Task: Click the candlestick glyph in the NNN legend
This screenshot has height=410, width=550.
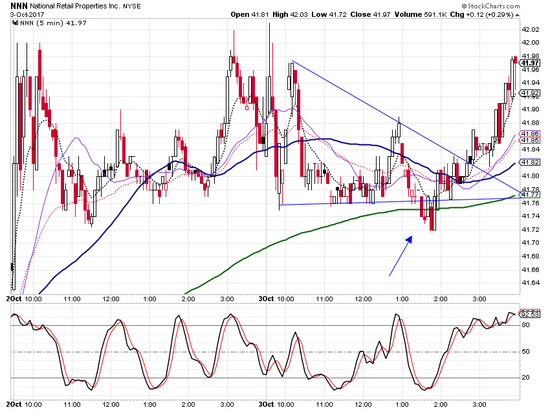Action: click(x=15, y=23)
